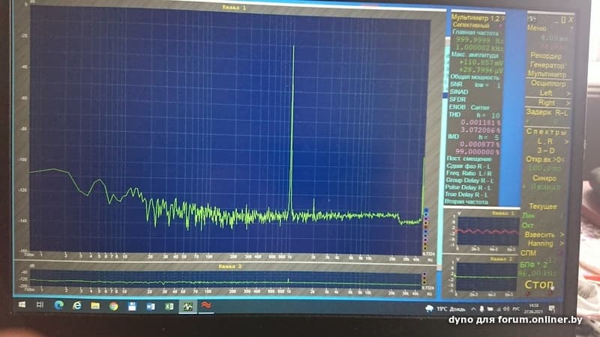The width and height of the screenshot is (600, 337).
Task: Select Пост. смещение in the multimeter
Action: (469, 159)
